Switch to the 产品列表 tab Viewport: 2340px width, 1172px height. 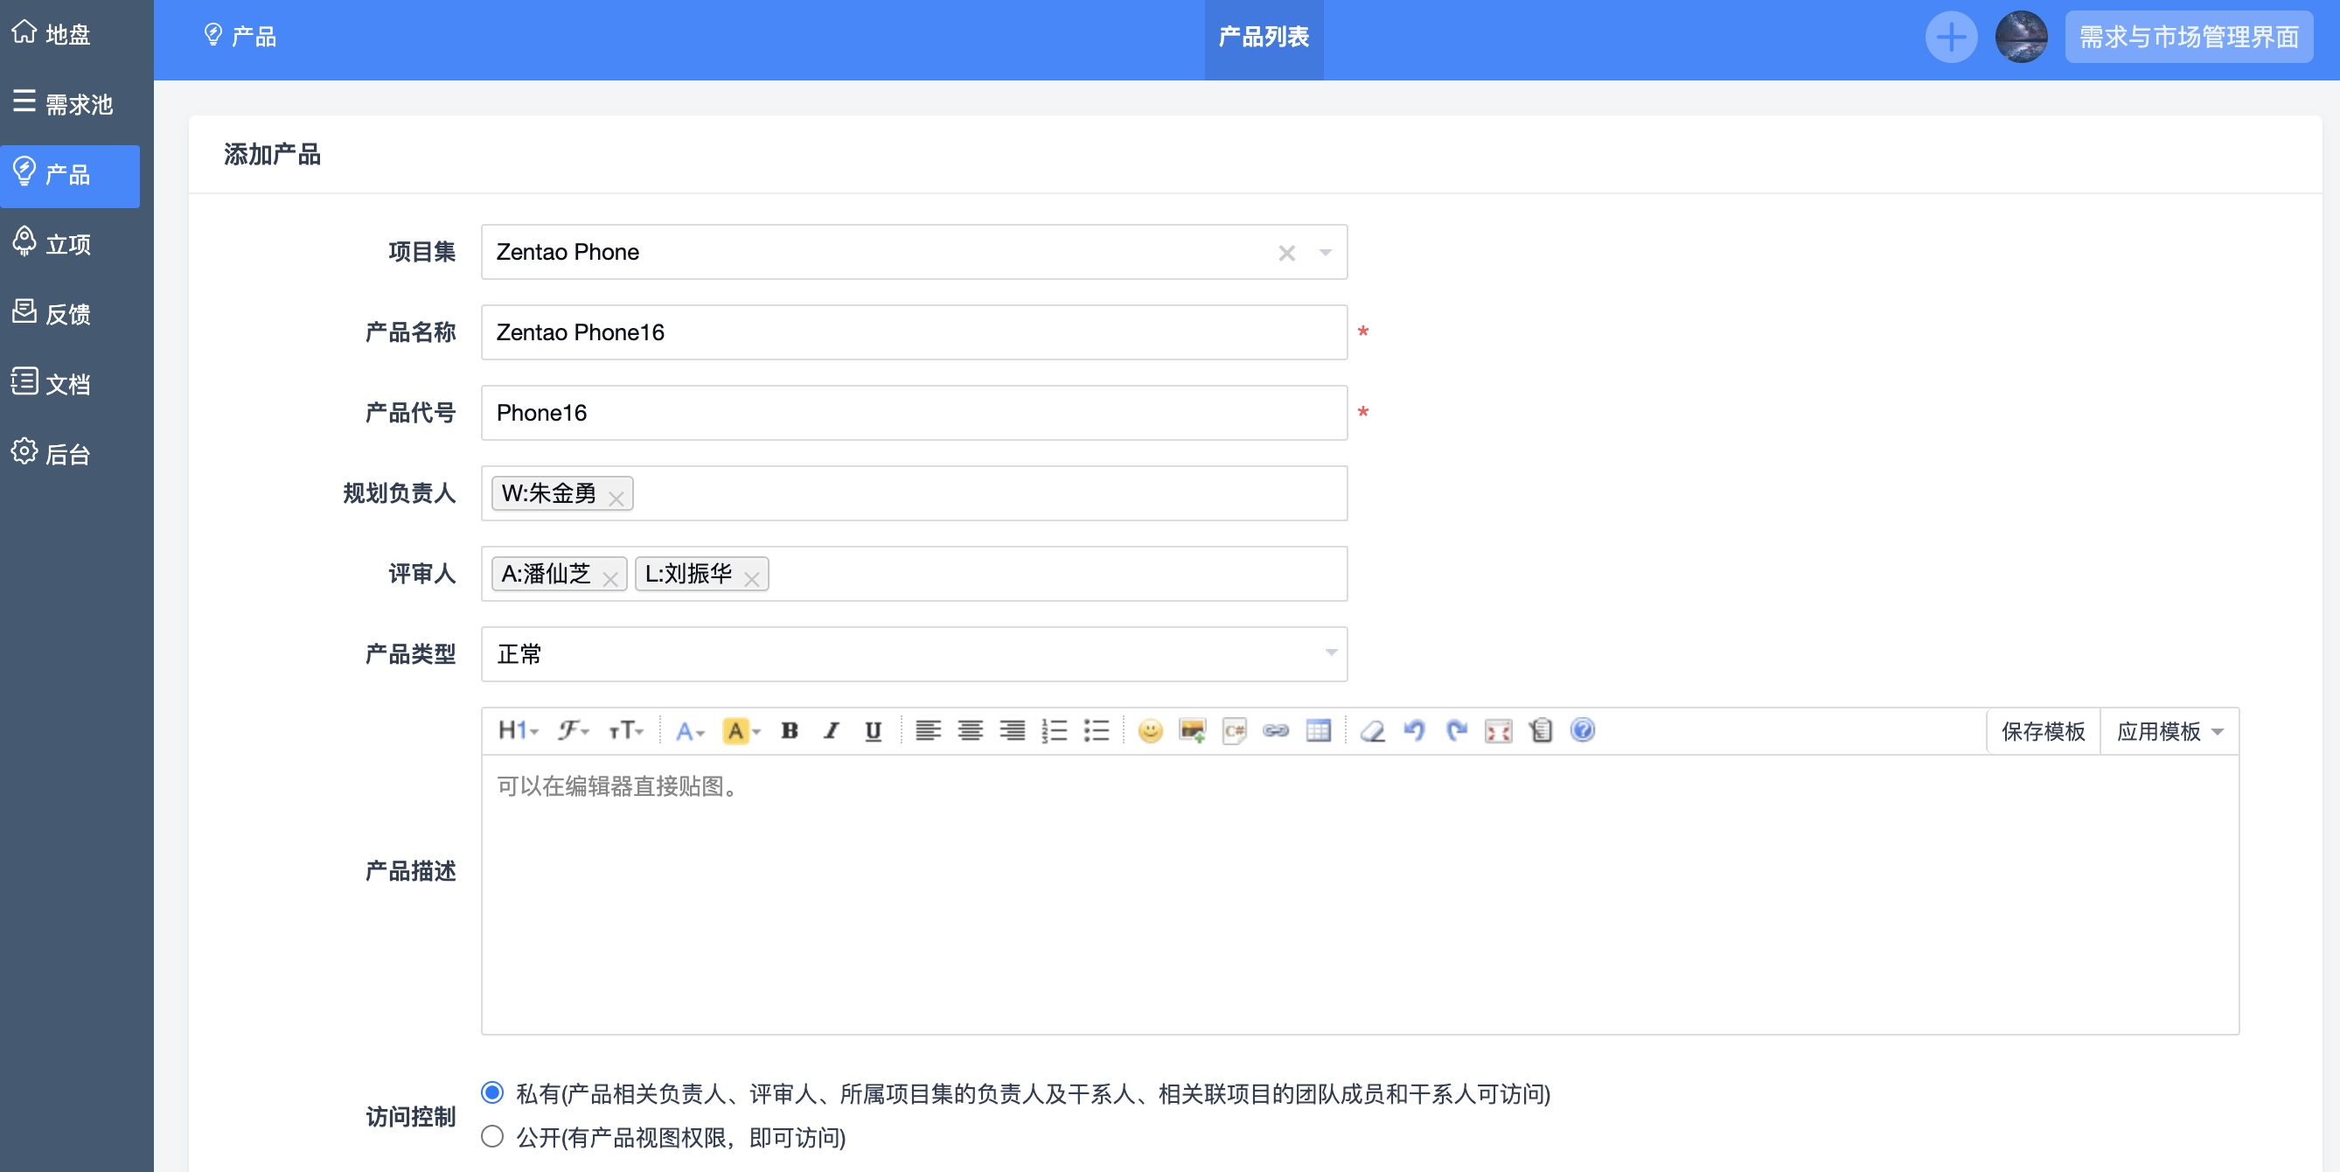coord(1263,37)
